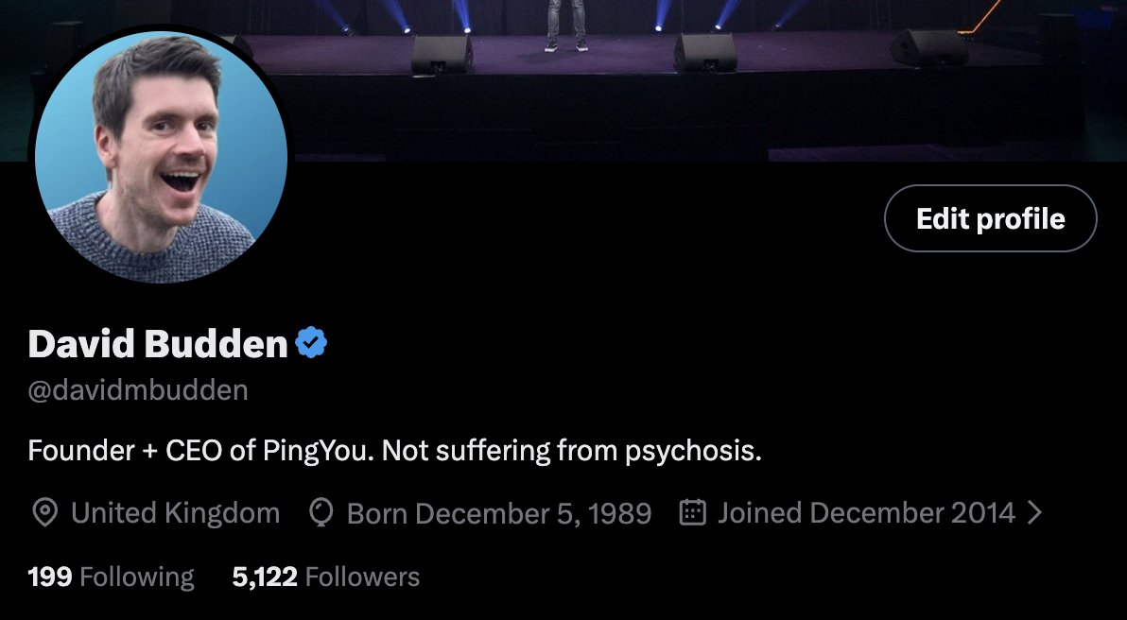
Task: Click the performer's legs in the banner
Action: [566, 26]
